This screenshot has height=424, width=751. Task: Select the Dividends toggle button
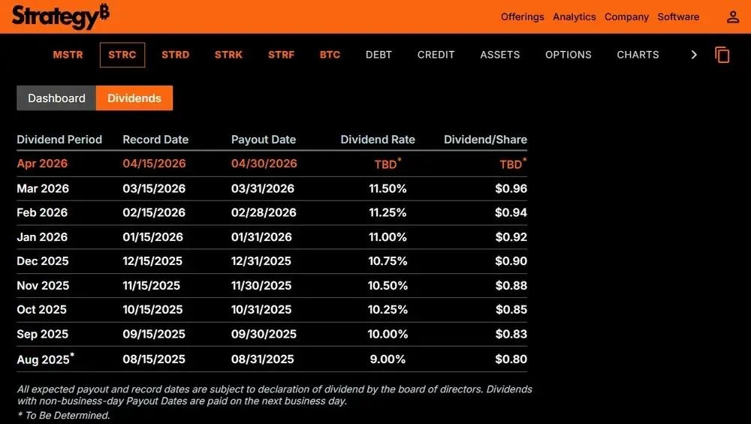pos(134,98)
